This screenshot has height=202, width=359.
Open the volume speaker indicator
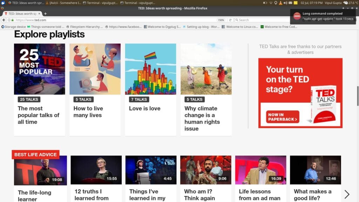[x=285, y=3]
